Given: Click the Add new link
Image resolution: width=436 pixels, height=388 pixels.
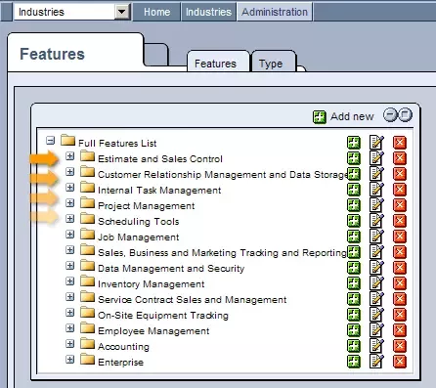Looking at the screenshot, I should coord(352,116).
